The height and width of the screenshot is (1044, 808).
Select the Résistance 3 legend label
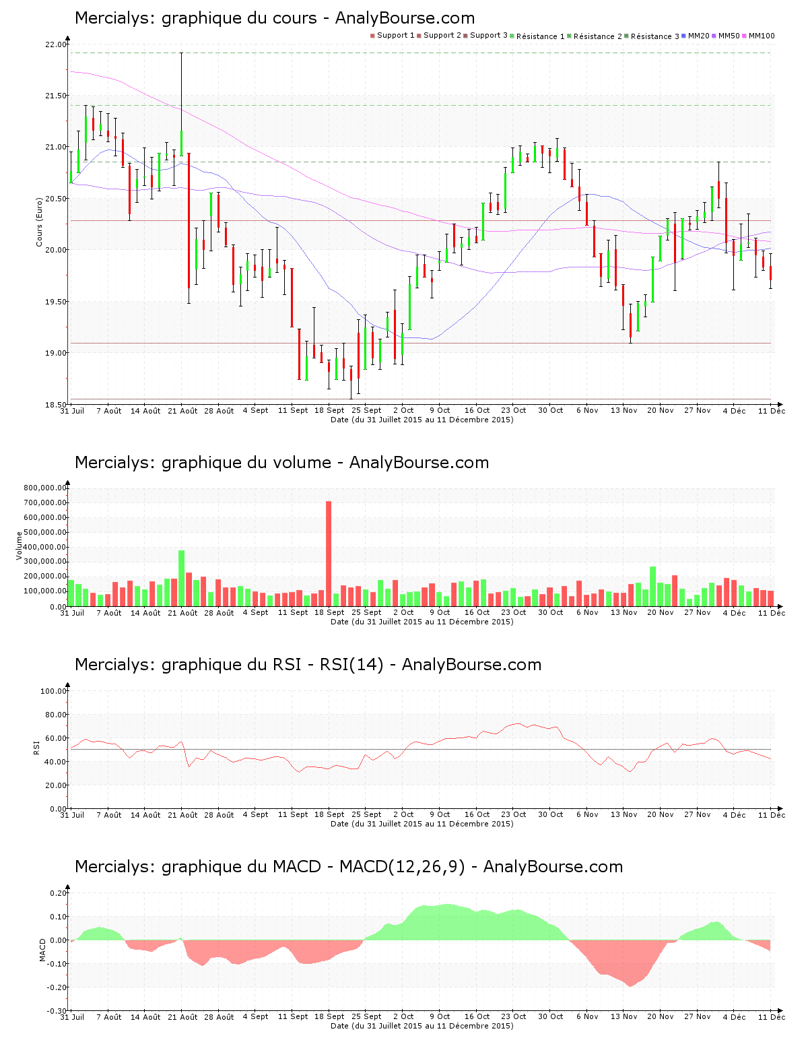pos(655,36)
